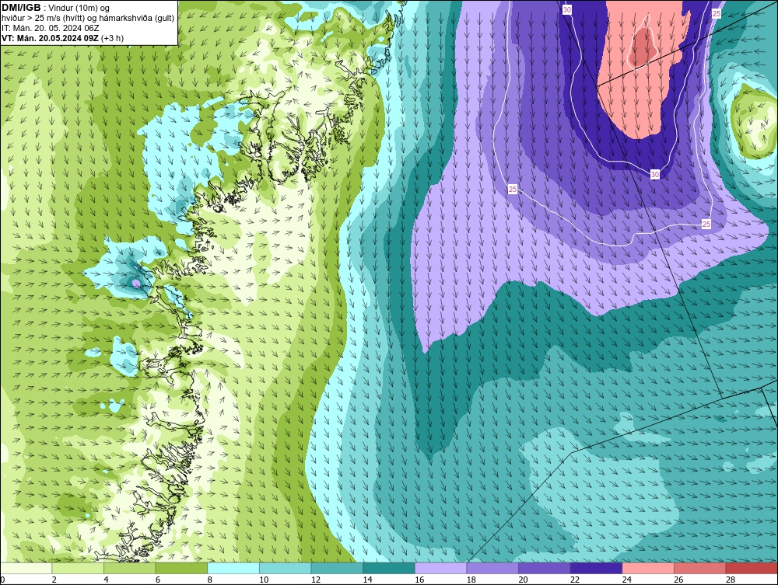Click the 14–16 m/s dark teal legend swatch
The image size is (778, 585).
pyautogui.click(x=389, y=568)
